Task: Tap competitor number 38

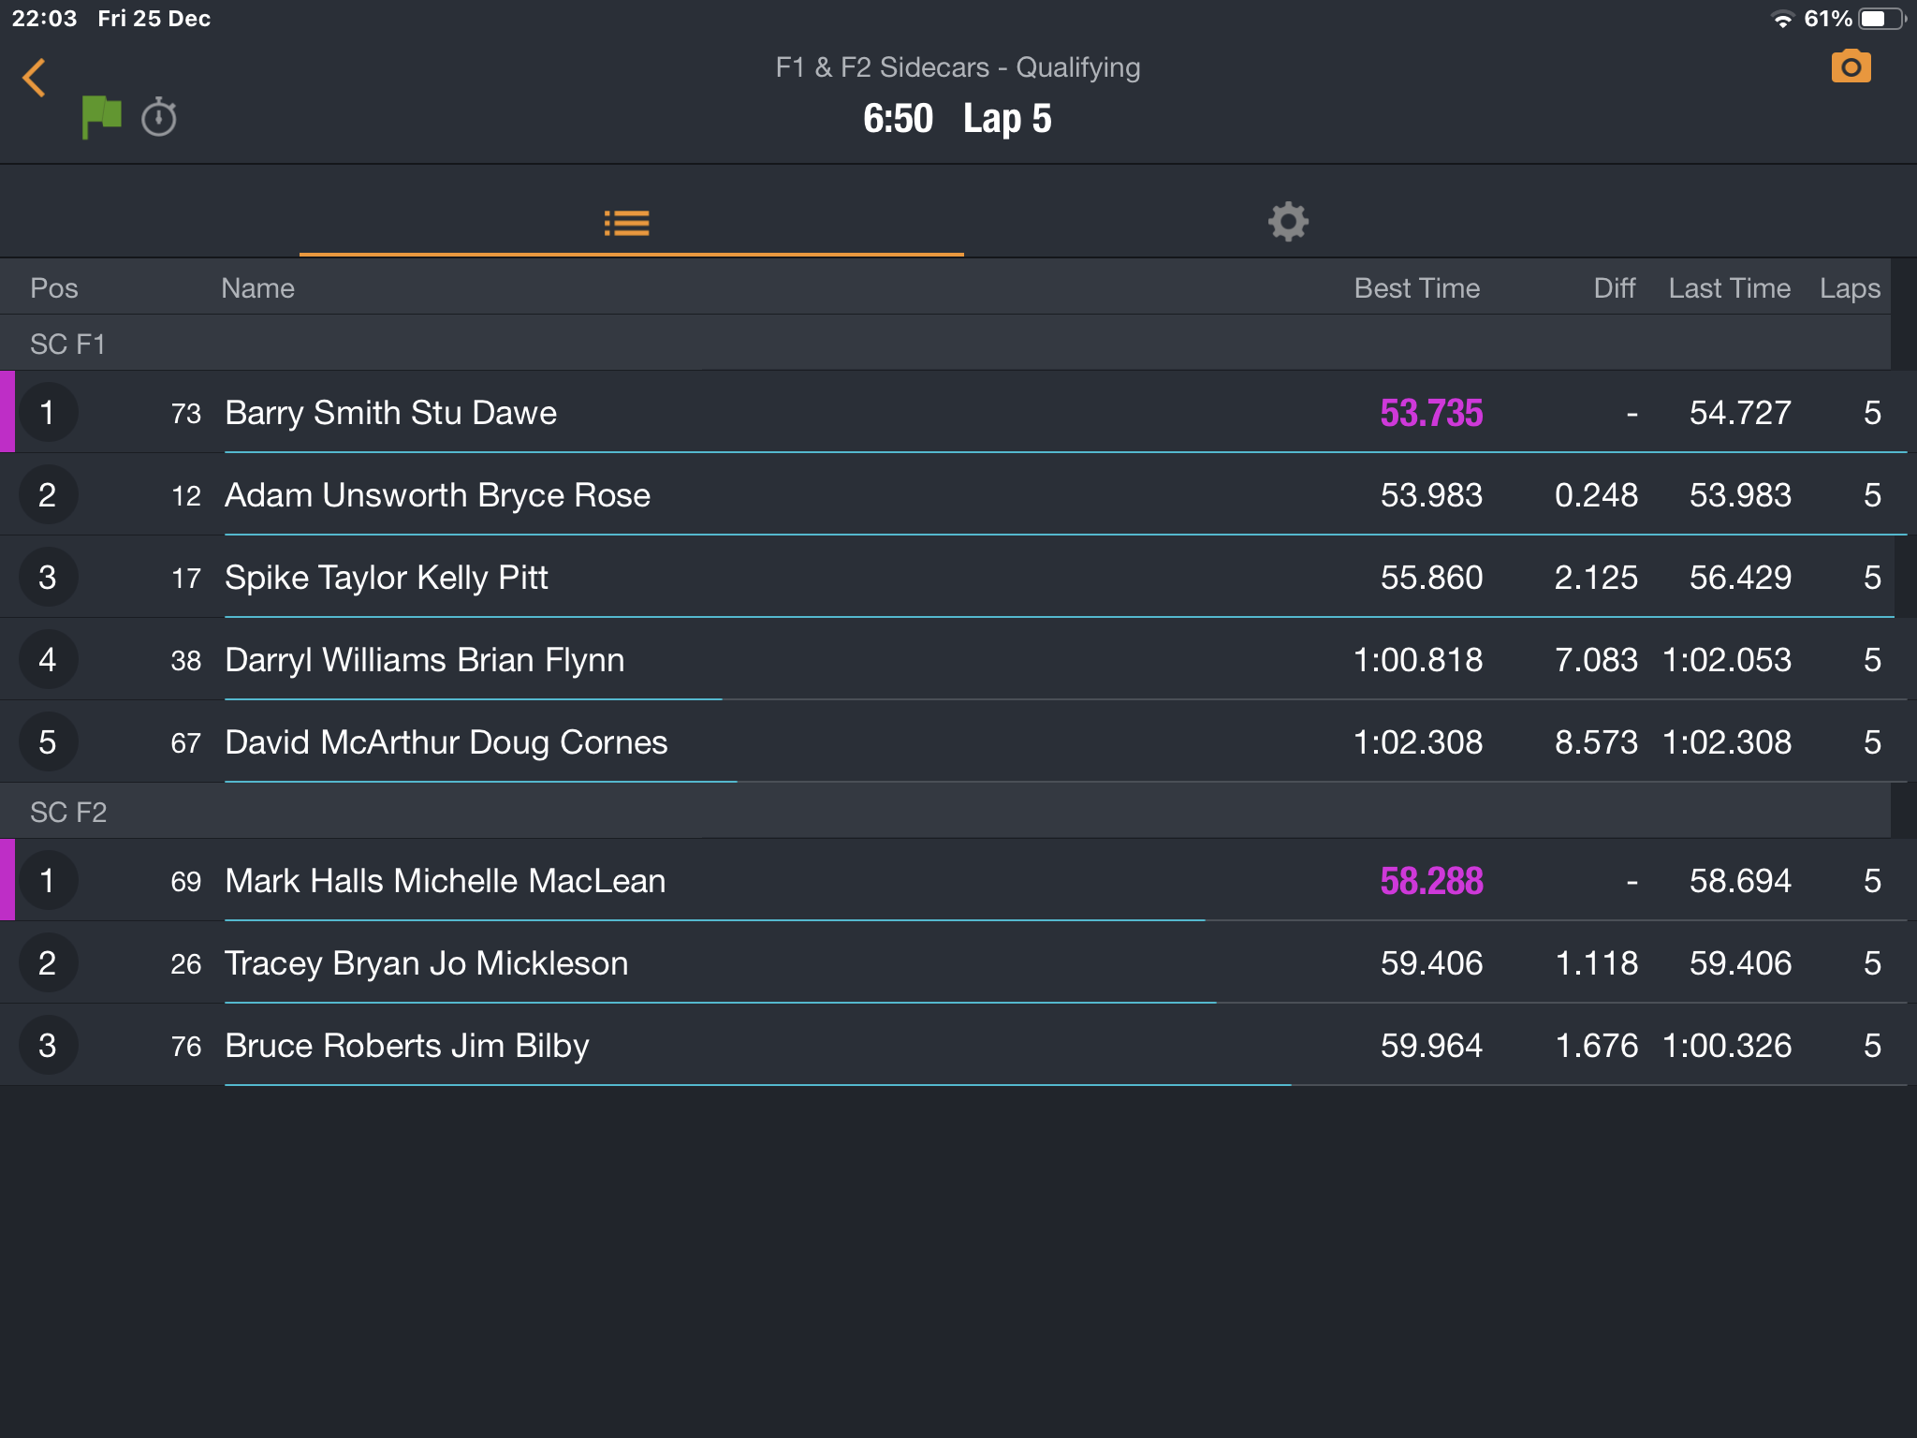Action: [x=186, y=660]
